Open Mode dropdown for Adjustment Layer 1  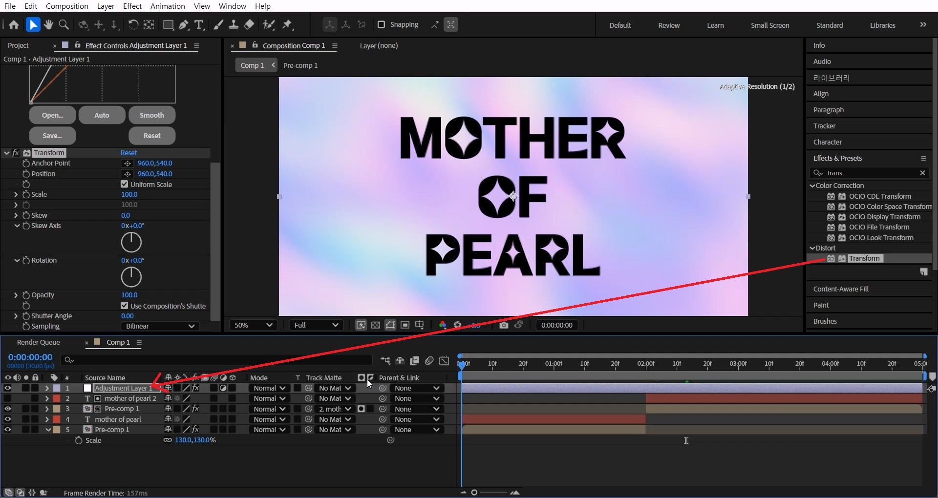click(270, 388)
